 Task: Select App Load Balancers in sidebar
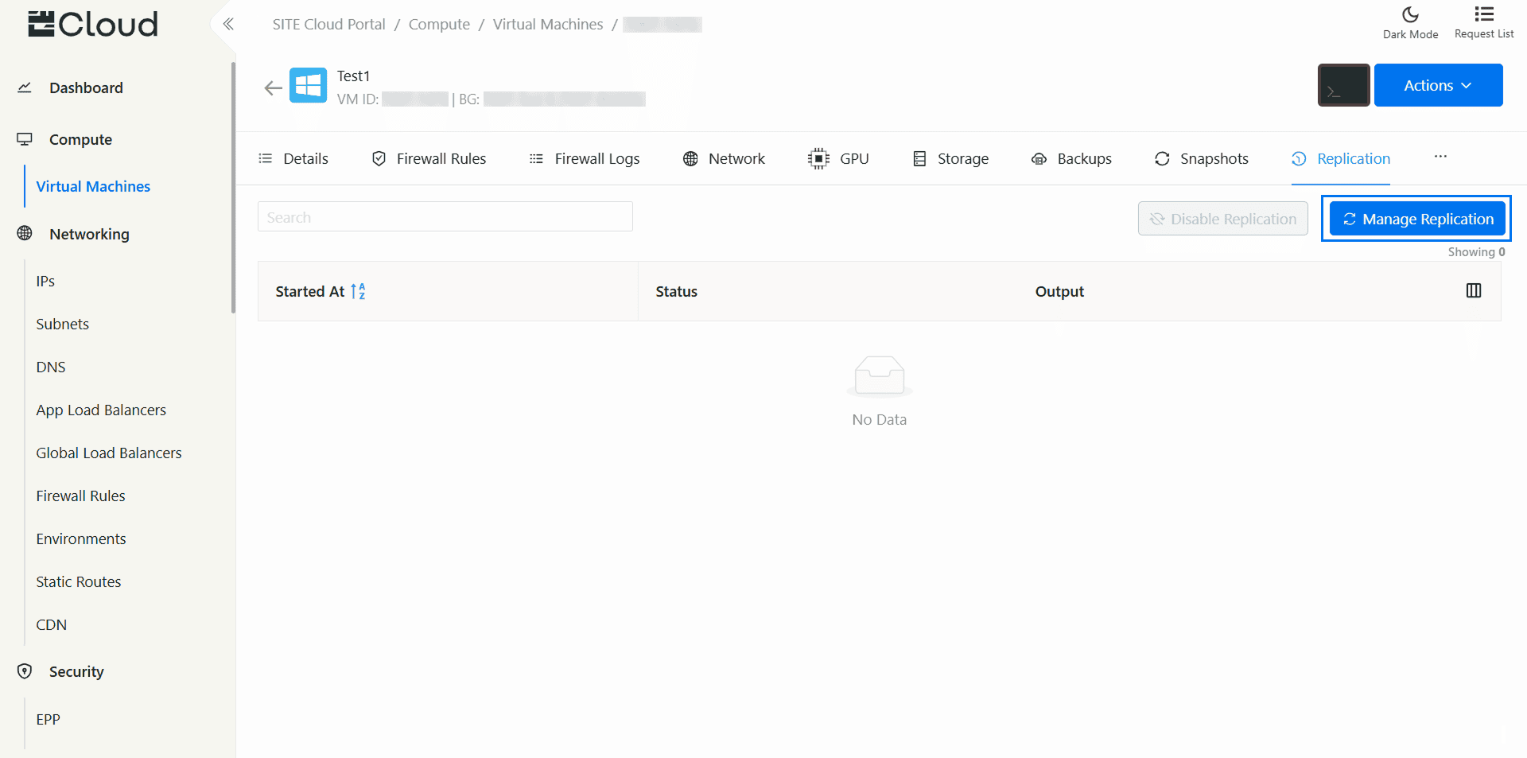tap(101, 410)
